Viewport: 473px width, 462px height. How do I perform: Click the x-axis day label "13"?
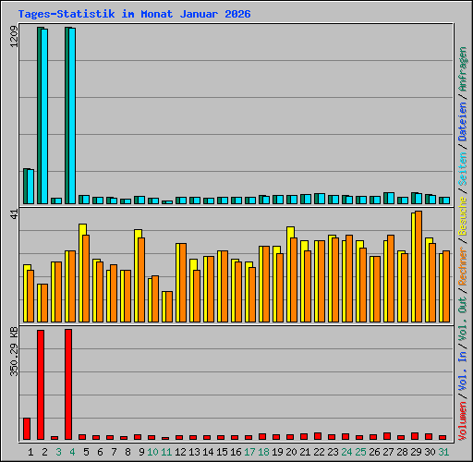194,452
